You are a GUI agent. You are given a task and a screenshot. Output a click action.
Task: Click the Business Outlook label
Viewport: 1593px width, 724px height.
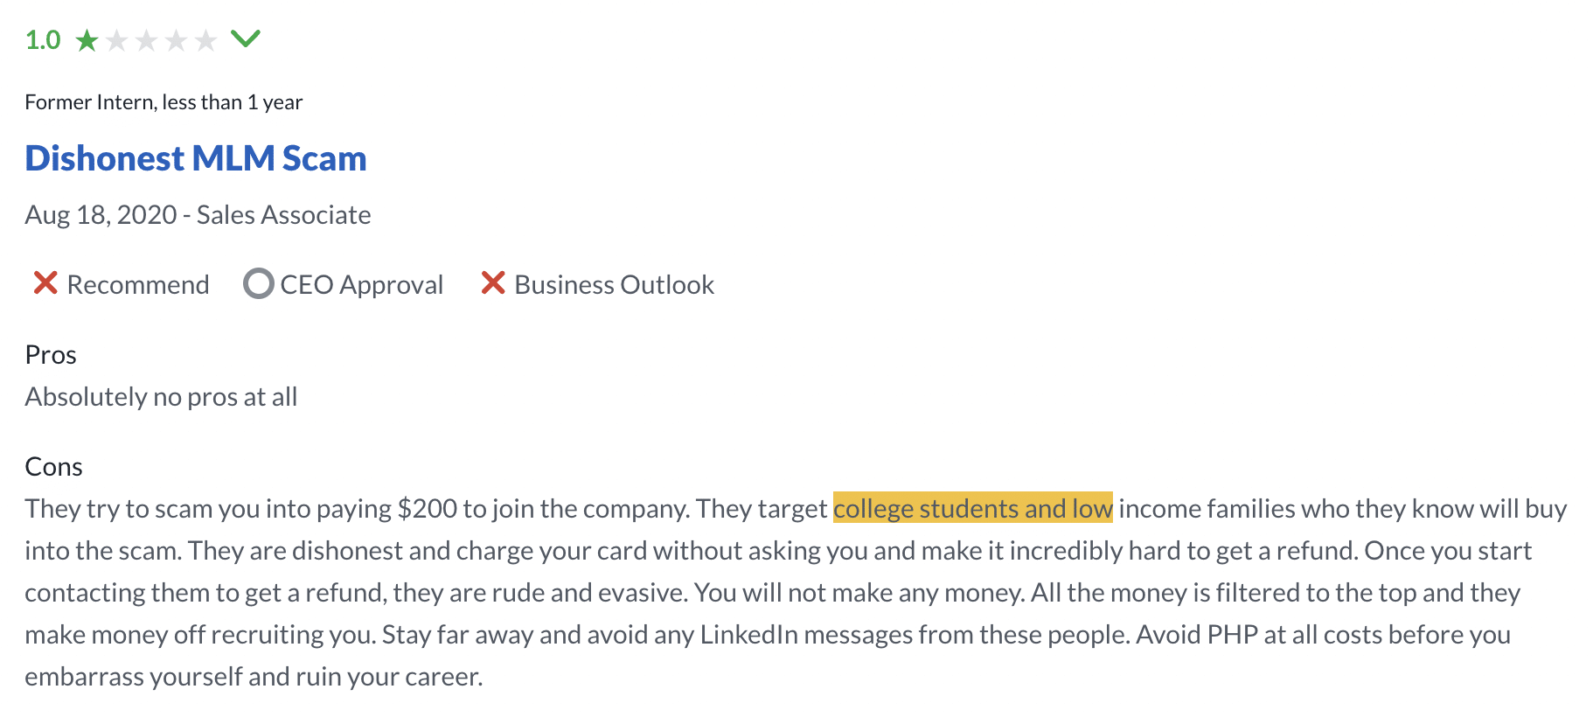pos(615,285)
